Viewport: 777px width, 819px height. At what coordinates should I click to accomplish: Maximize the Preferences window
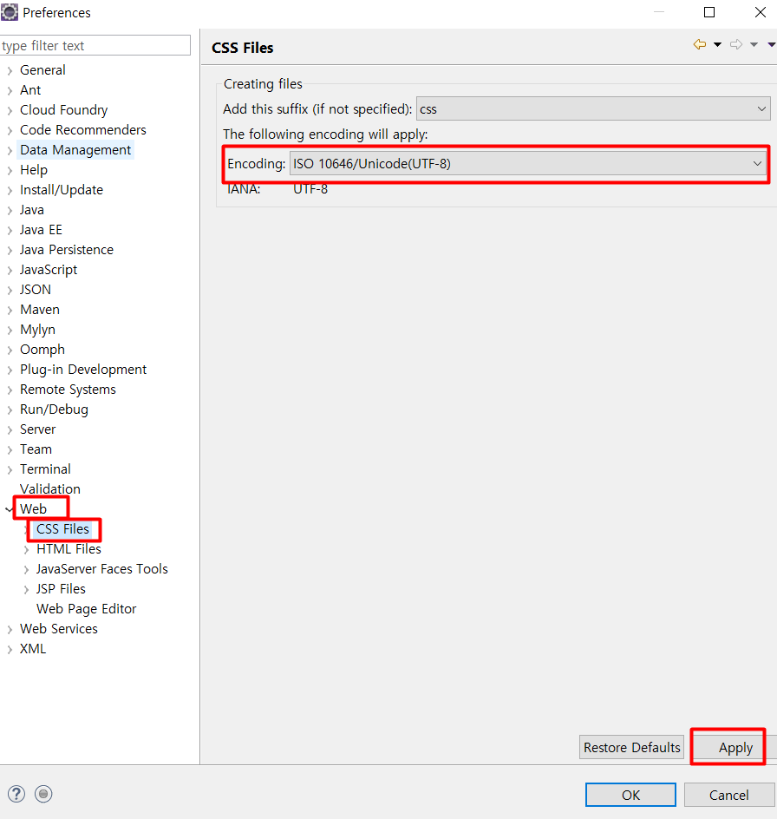709,12
